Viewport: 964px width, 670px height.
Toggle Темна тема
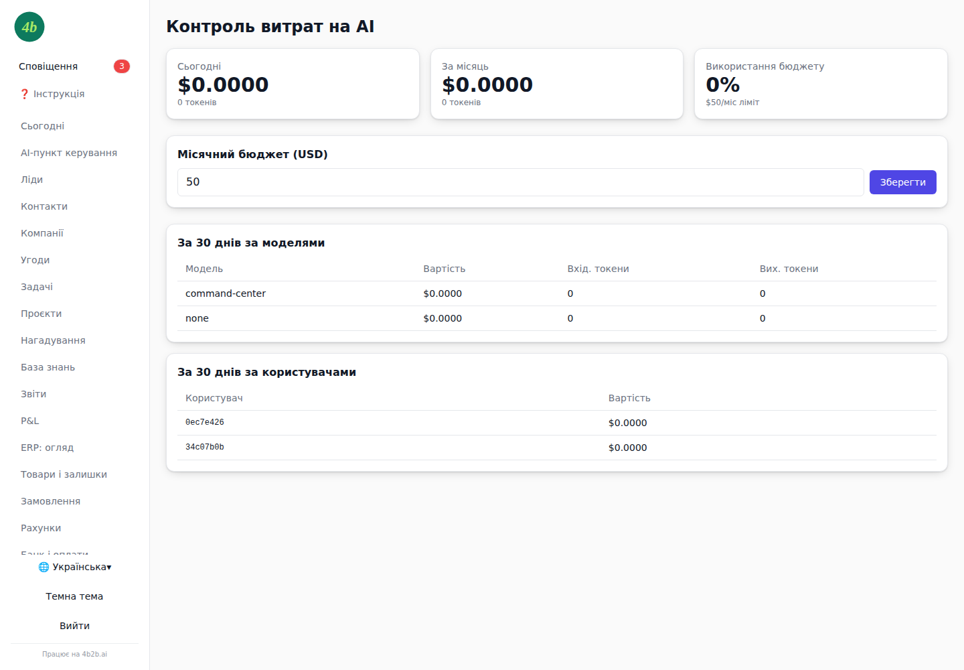coord(74,596)
